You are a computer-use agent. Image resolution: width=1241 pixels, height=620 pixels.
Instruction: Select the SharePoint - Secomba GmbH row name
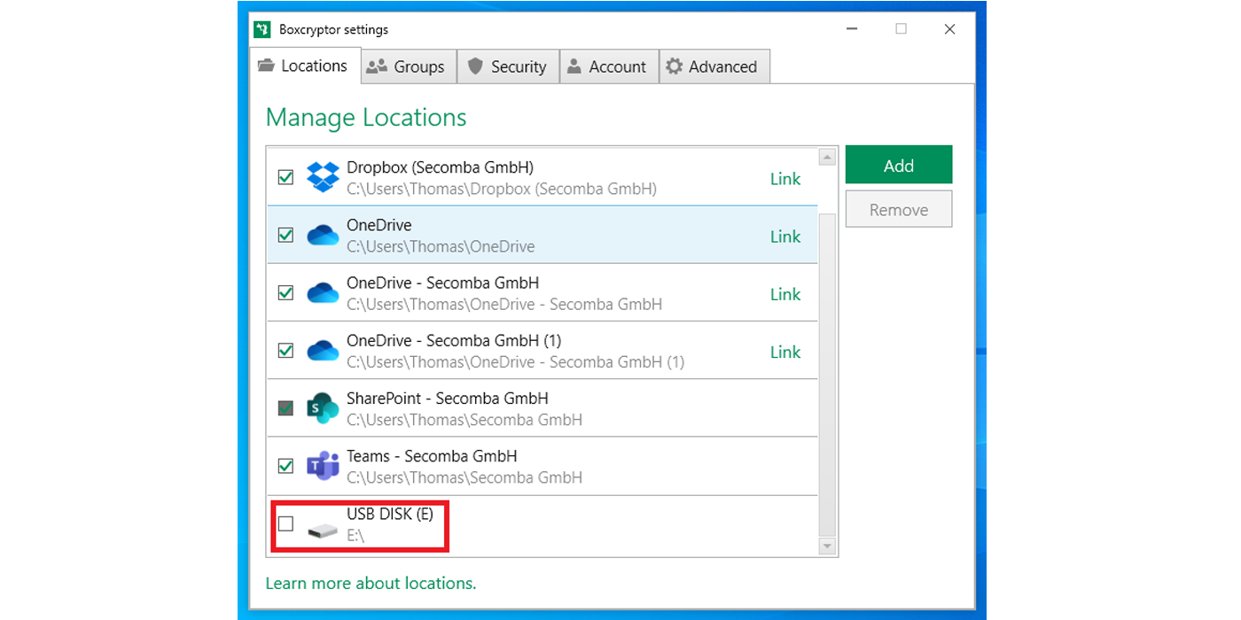click(x=448, y=399)
